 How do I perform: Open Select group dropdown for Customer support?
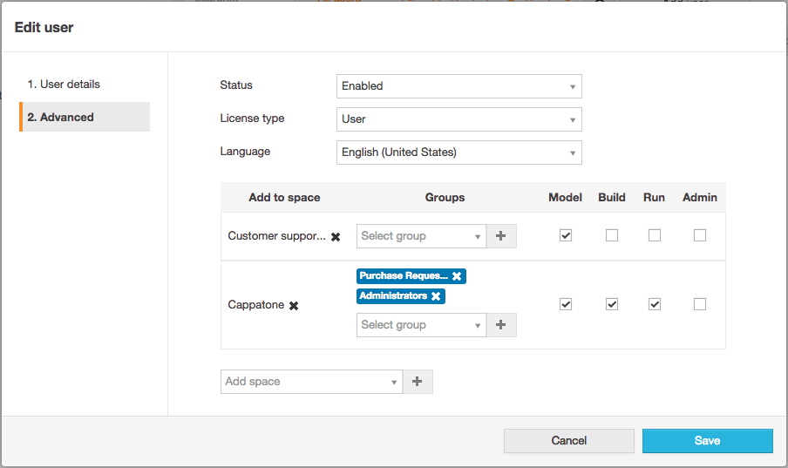point(421,236)
